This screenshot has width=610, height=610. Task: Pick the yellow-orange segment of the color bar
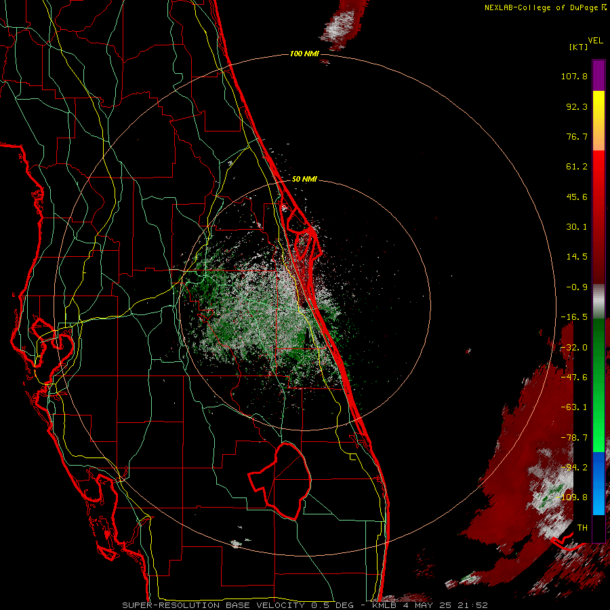(x=598, y=121)
